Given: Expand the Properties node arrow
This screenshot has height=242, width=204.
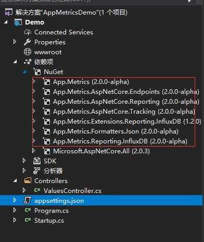Looking at the screenshot, I should (15, 42).
